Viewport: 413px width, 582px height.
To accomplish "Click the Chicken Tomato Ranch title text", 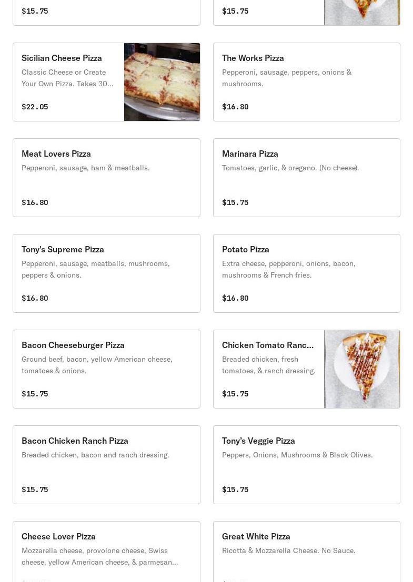I will point(268,345).
